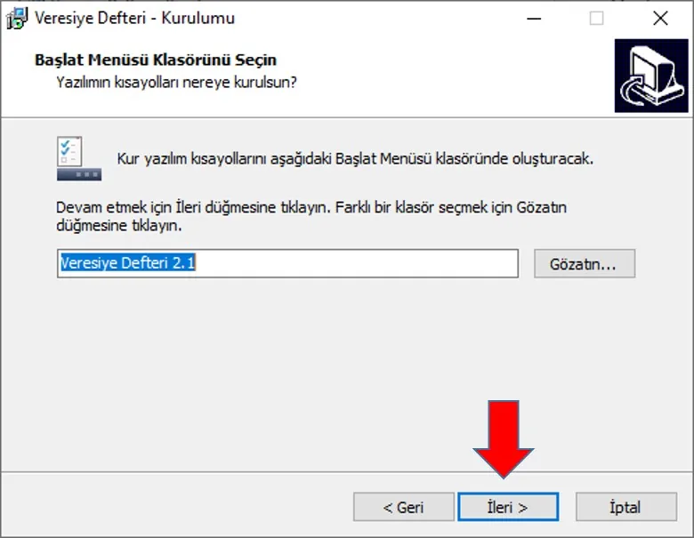Click the Start Menu checklist icon

coord(79,158)
